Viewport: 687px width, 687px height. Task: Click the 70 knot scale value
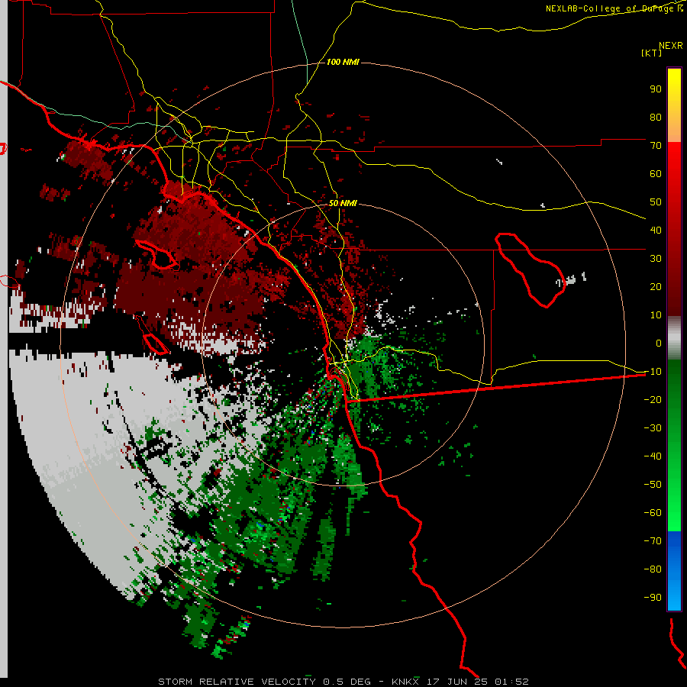(x=656, y=146)
